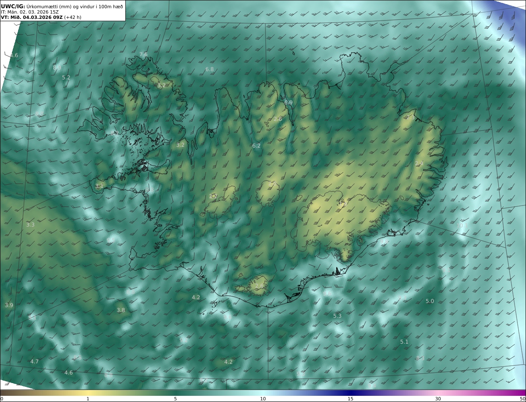The image size is (526, 402).
Task: Click the '5.0' value label on the map
Action: tap(430, 301)
